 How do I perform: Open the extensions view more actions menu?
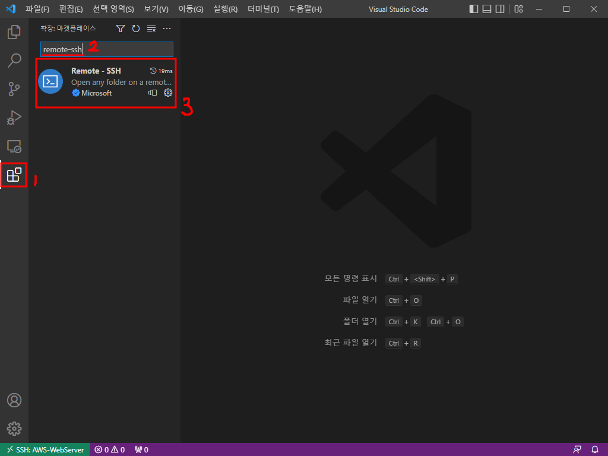point(167,28)
